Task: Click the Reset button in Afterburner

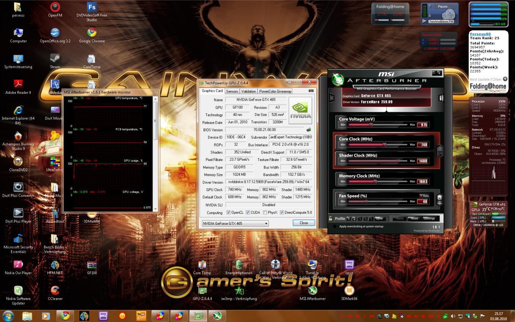Action: tap(414, 218)
